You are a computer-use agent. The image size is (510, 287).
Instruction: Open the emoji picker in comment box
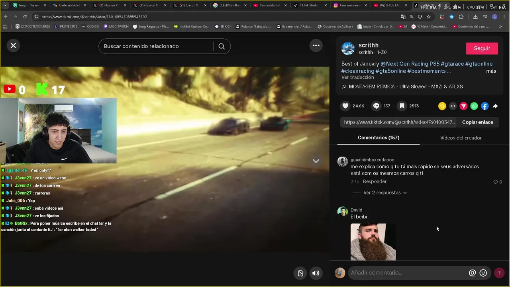point(483,273)
